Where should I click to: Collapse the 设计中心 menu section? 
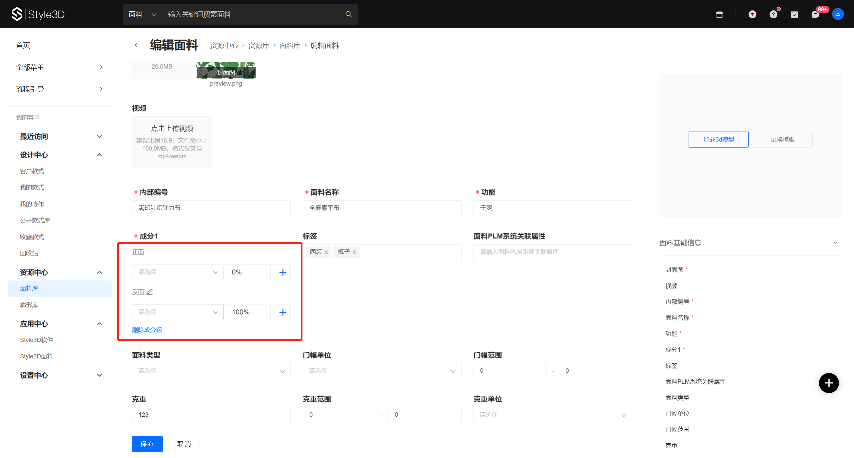pos(99,155)
